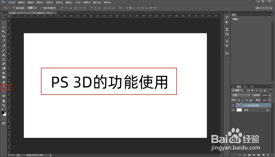Add layer mask from Layers panel bottom
Viewport: 275px width, 157px height.
coord(249,155)
